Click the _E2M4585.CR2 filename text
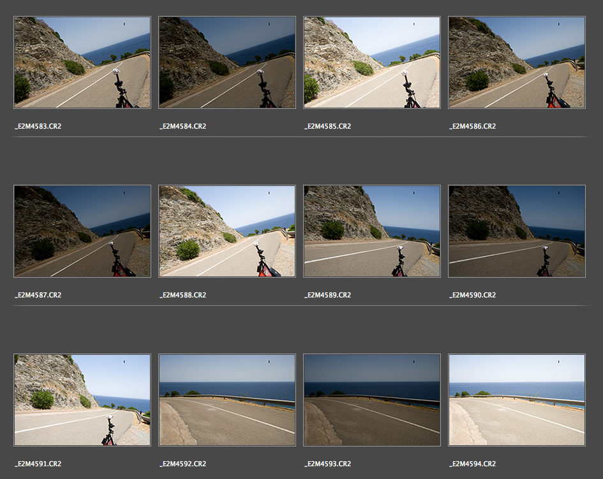 328,127
